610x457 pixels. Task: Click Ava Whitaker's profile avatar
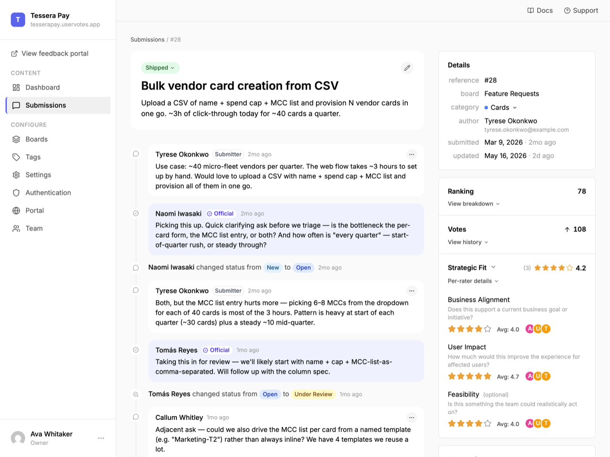pos(18,438)
